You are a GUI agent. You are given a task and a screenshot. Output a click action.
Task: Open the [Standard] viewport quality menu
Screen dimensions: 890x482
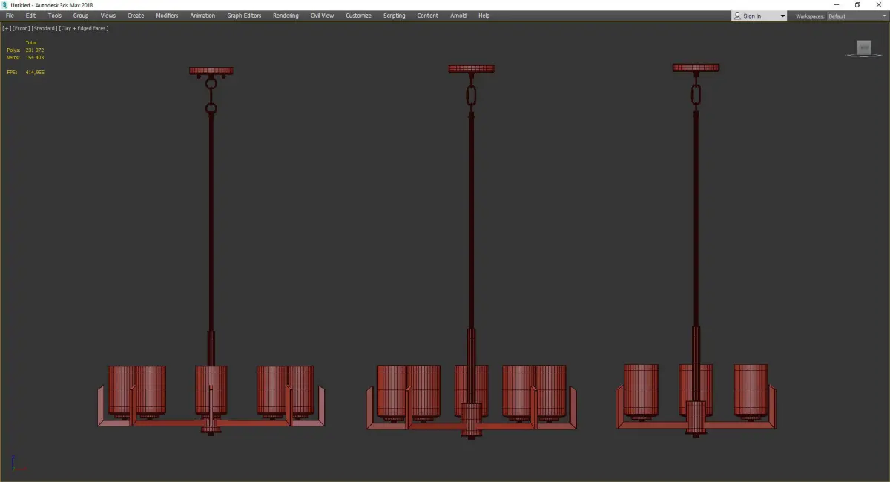(x=44, y=28)
